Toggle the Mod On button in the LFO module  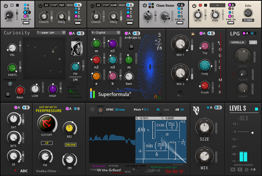pos(26,23)
